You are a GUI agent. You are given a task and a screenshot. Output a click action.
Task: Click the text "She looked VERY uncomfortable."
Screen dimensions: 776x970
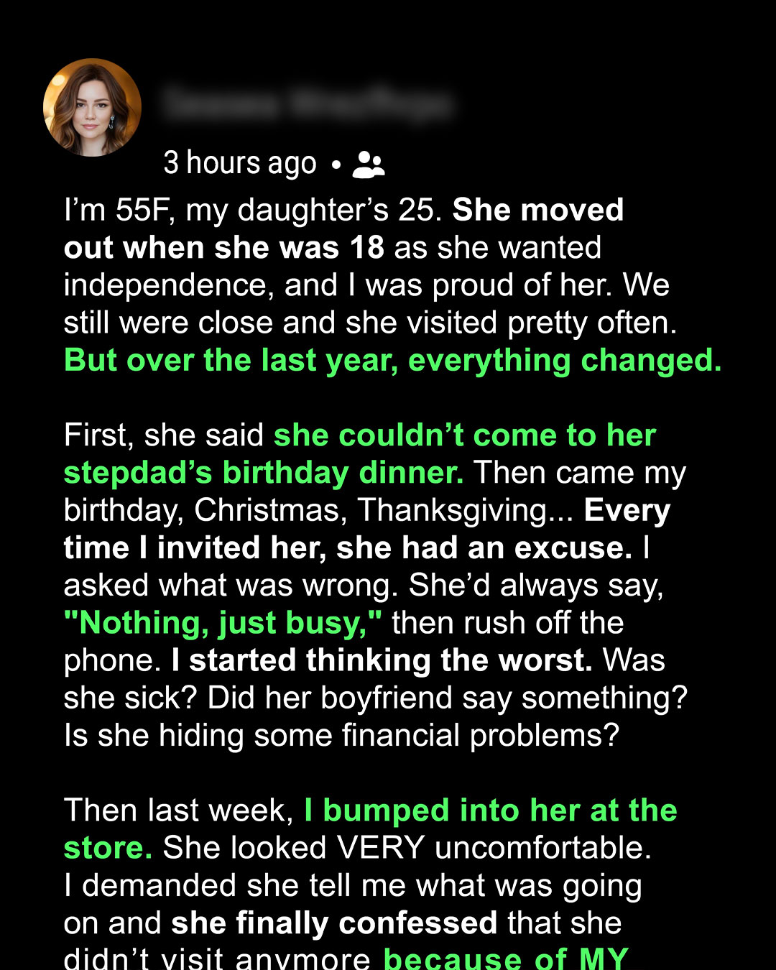[407, 848]
